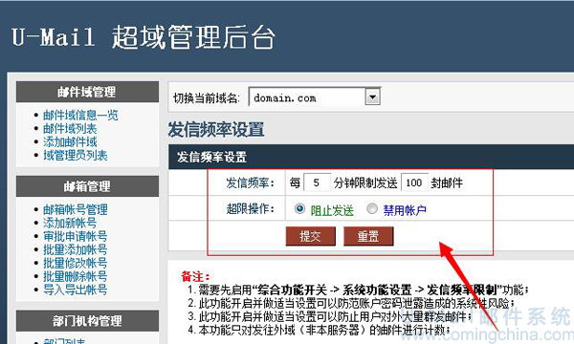
Task: Click the 提交 submit button
Action: click(310, 236)
